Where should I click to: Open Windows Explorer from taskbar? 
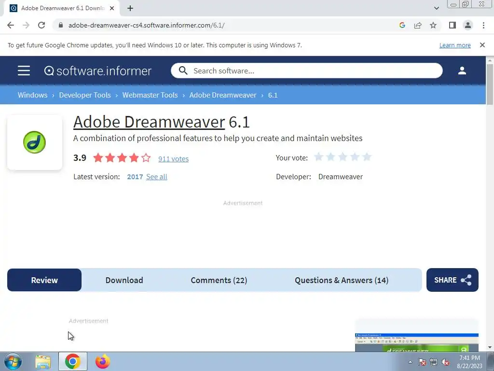[43, 361]
